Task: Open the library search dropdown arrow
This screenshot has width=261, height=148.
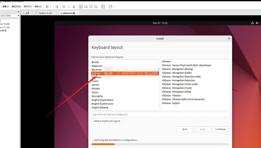Action: pos(18,16)
